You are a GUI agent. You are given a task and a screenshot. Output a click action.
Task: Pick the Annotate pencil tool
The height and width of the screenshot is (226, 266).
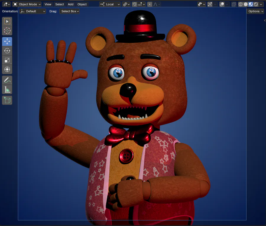tap(7, 80)
